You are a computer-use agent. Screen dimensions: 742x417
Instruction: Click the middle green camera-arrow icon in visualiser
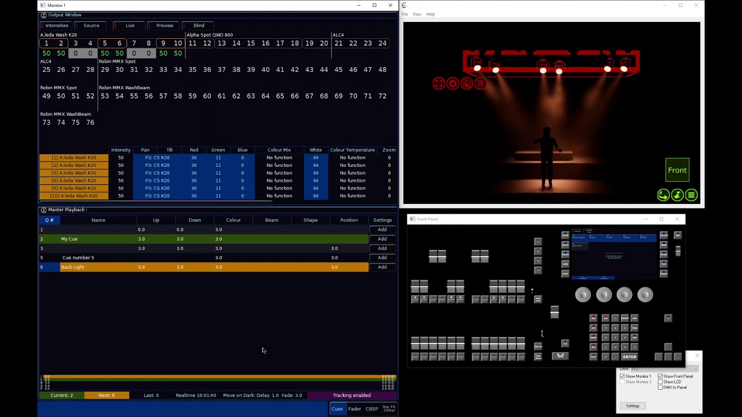click(677, 195)
